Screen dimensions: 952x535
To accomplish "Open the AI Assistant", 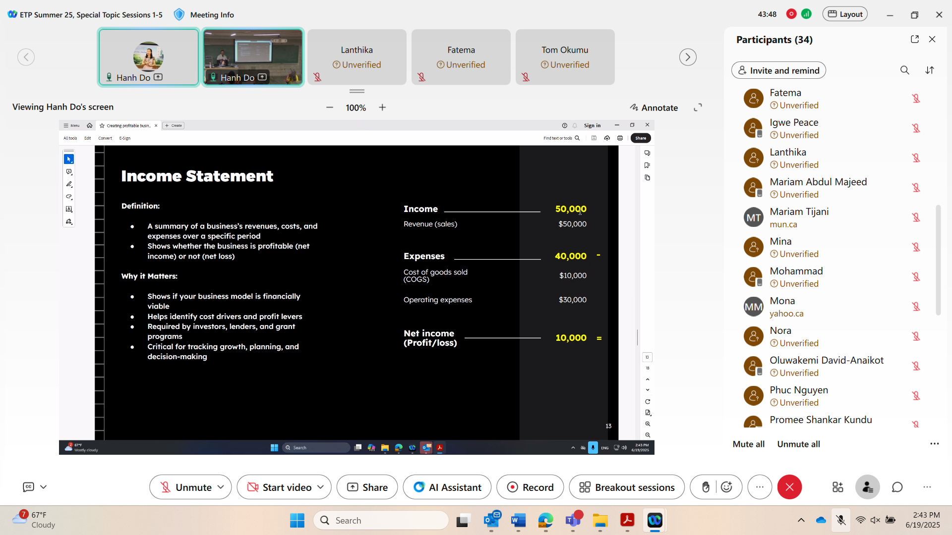I will [447, 487].
